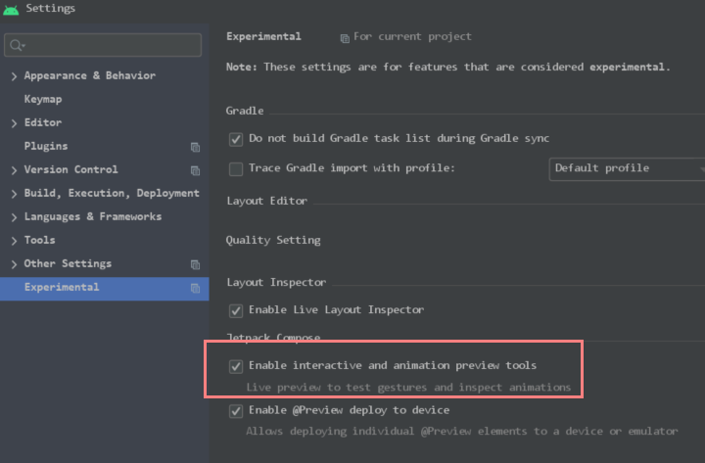Click the project-level icon beside Plugins
Screen dimensions: 705x463
pos(195,147)
